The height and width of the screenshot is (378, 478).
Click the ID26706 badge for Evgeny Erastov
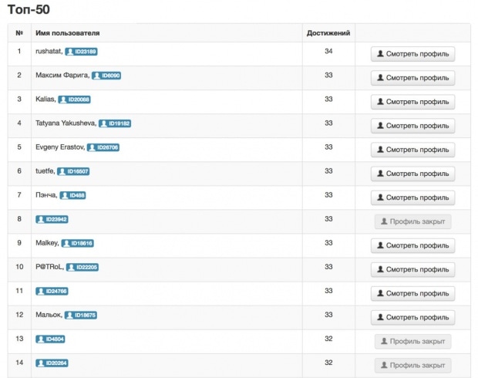click(x=103, y=147)
